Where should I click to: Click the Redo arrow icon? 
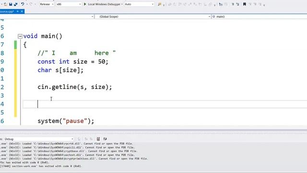[x=31, y=4]
